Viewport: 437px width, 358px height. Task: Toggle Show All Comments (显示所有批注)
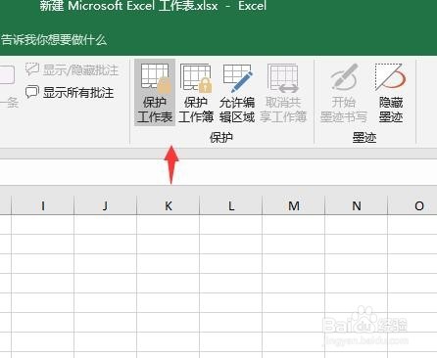point(70,93)
